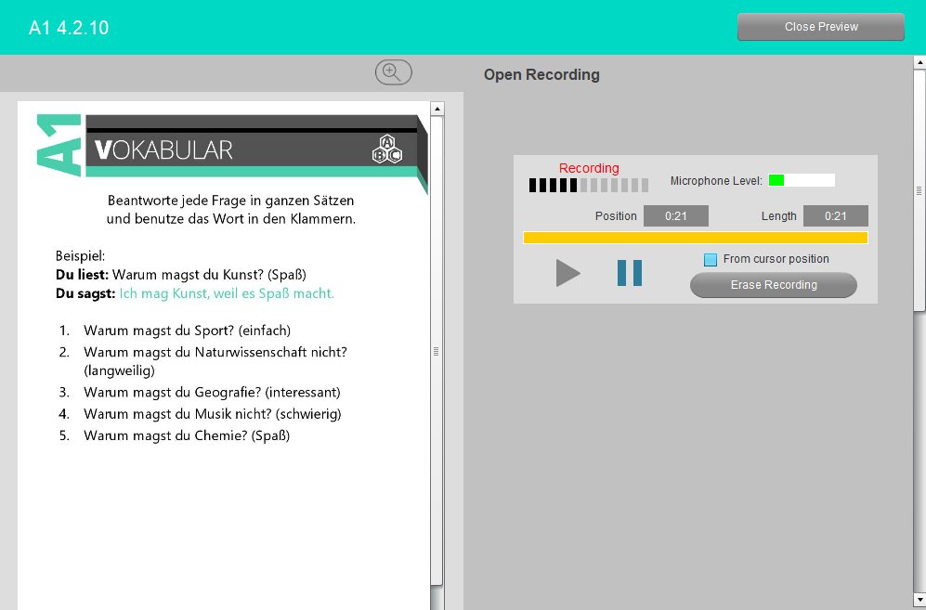Enable the From cursor position checkbox
The height and width of the screenshot is (610, 926).
pos(711,260)
